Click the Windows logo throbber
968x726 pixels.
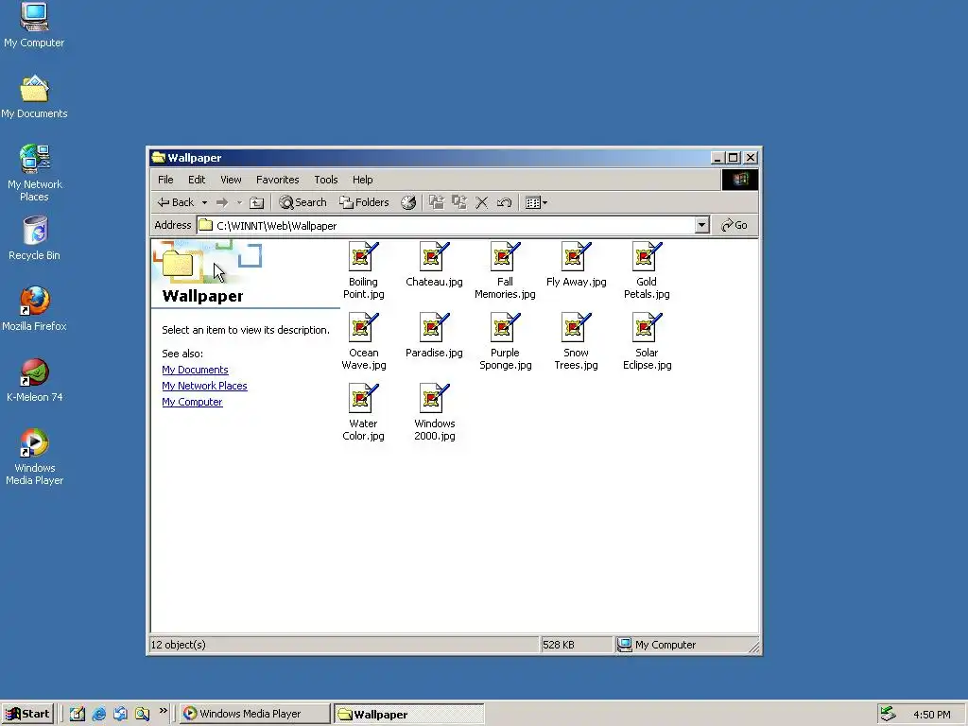[x=740, y=180]
